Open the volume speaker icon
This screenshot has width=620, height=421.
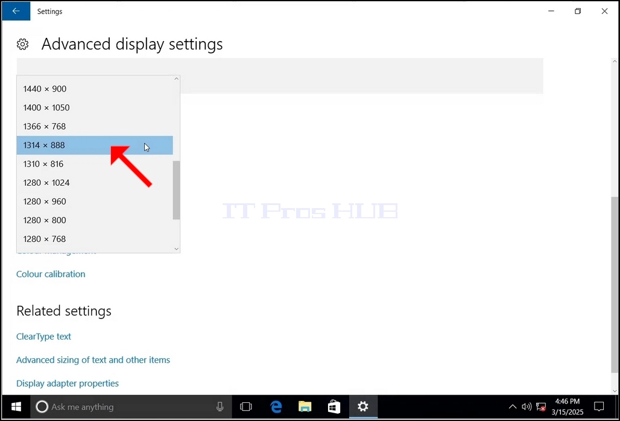pyautogui.click(x=527, y=407)
